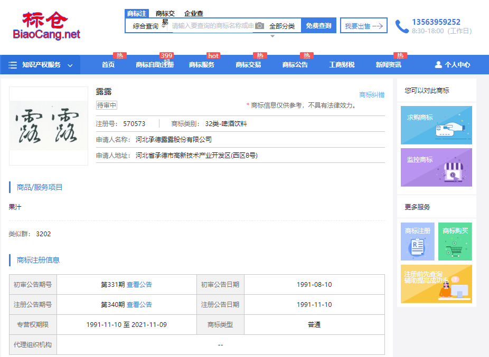
Task: Click the 露露 trademark title text
Action: coord(104,92)
